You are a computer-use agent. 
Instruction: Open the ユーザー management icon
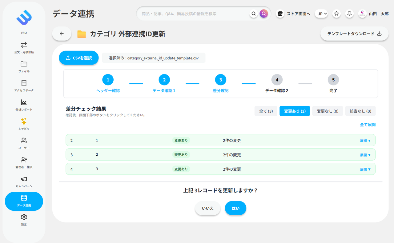point(24,141)
